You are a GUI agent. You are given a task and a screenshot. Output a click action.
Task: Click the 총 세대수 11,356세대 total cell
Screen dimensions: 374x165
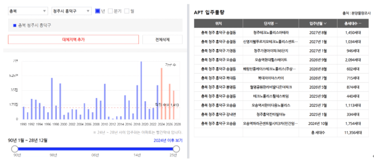(352, 133)
